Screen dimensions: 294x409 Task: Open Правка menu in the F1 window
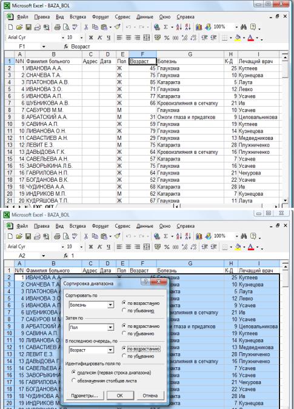point(42,17)
